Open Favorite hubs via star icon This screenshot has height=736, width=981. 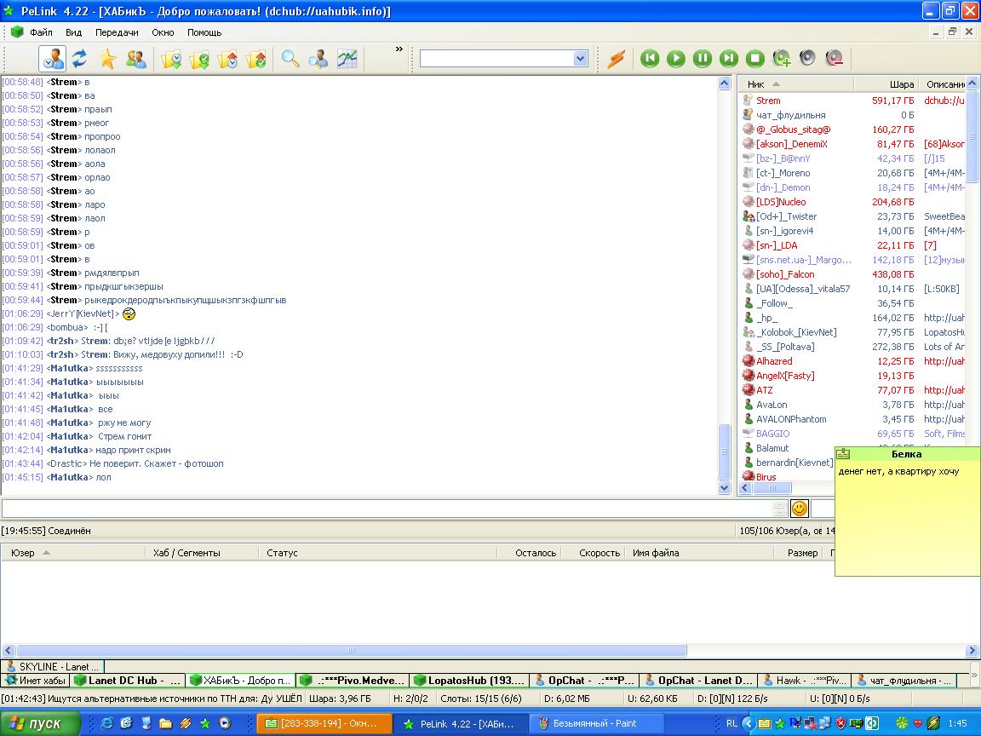click(x=107, y=59)
